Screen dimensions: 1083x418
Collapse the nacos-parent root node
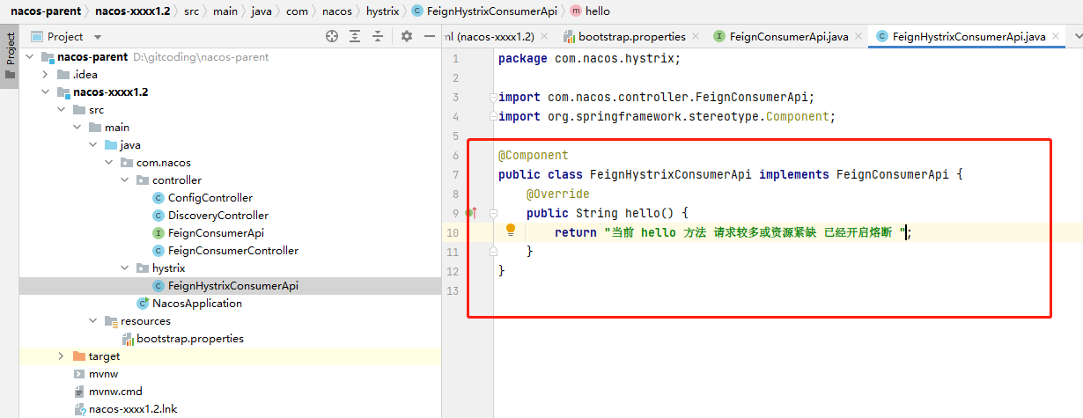(x=31, y=57)
